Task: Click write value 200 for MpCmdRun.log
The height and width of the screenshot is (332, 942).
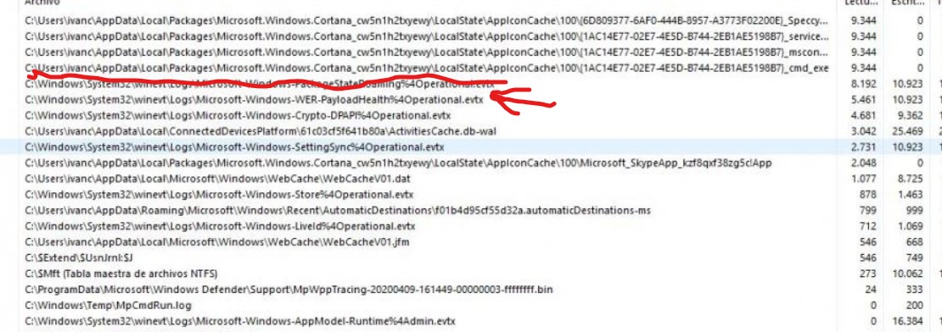Action: (914, 305)
